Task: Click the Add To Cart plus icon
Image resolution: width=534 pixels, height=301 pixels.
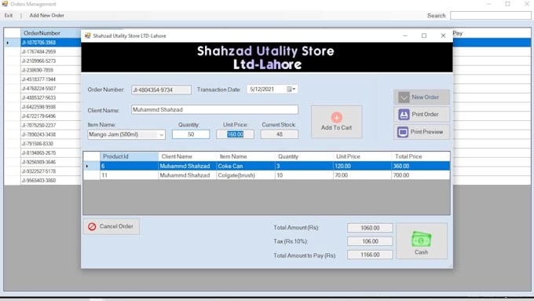Action: click(336, 117)
